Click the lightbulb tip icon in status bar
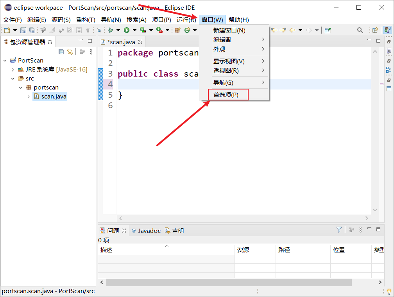 click(389, 292)
